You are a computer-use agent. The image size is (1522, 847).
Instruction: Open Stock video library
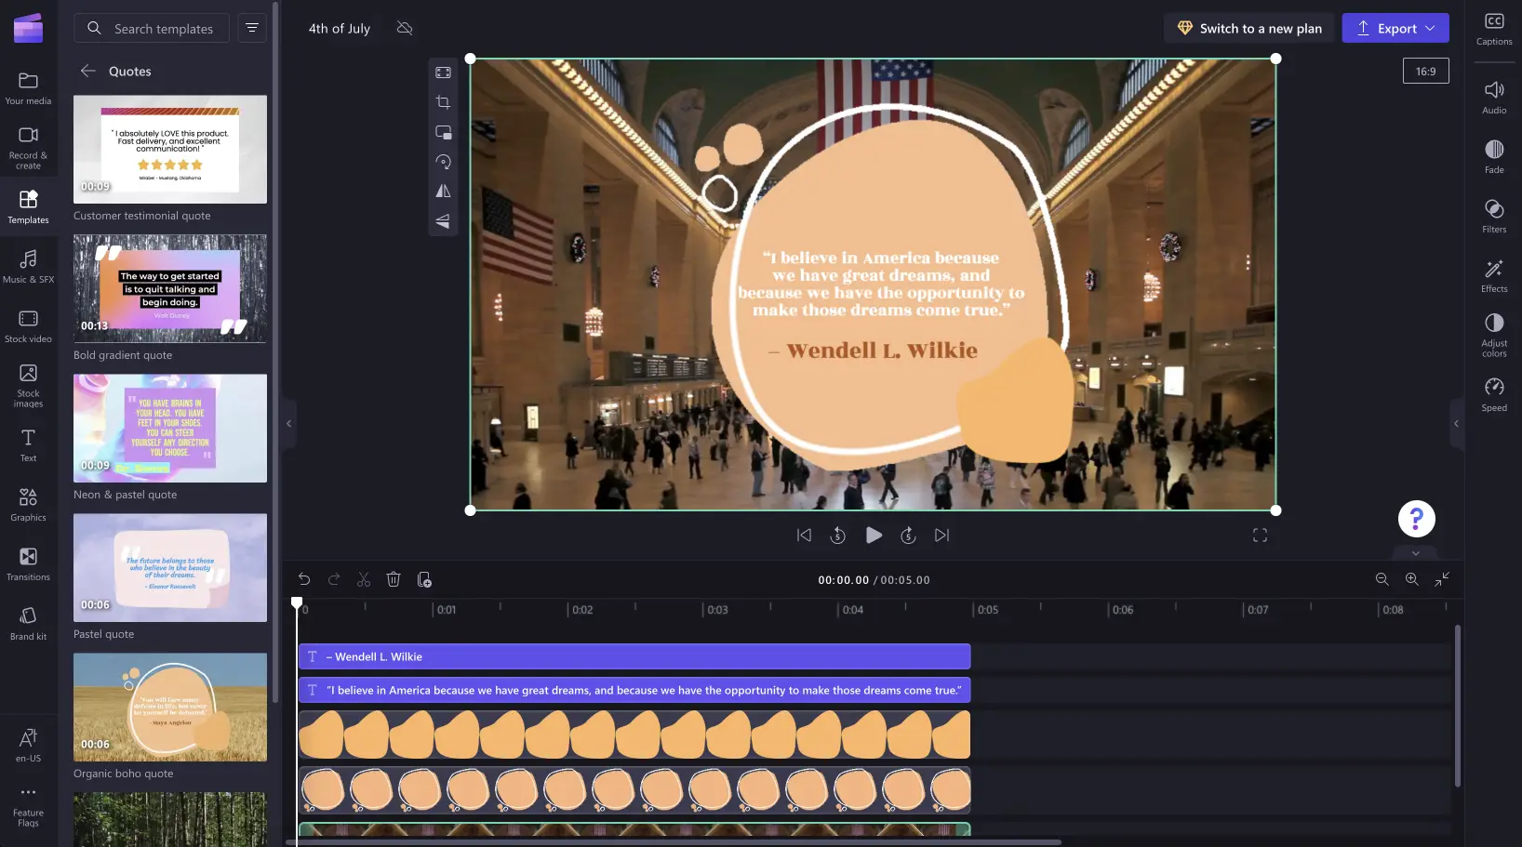[28, 326]
